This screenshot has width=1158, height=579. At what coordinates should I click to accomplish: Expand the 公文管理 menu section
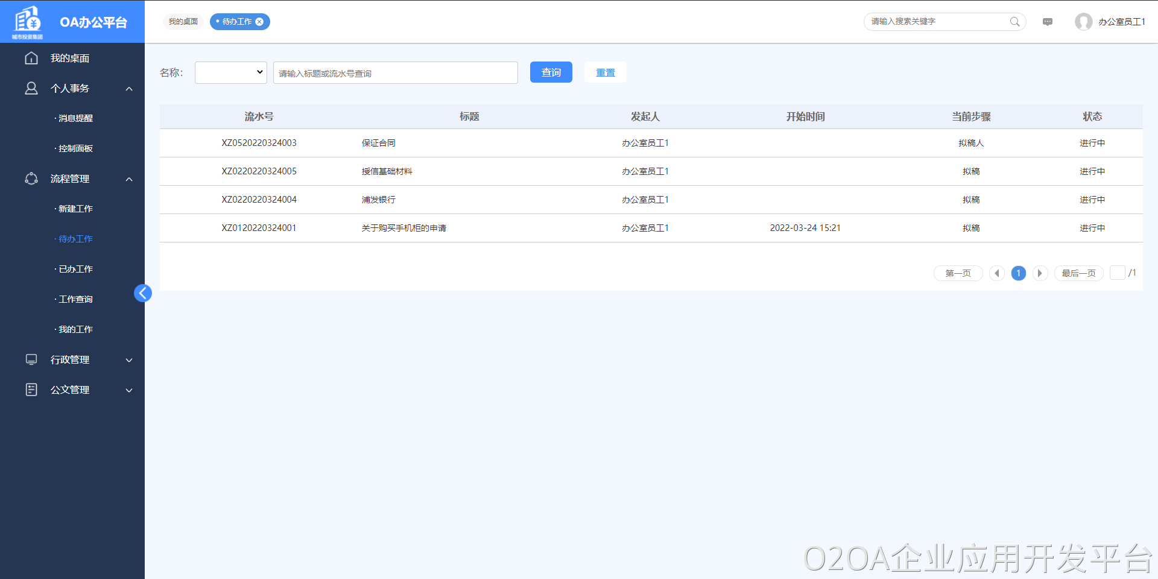pyautogui.click(x=129, y=390)
